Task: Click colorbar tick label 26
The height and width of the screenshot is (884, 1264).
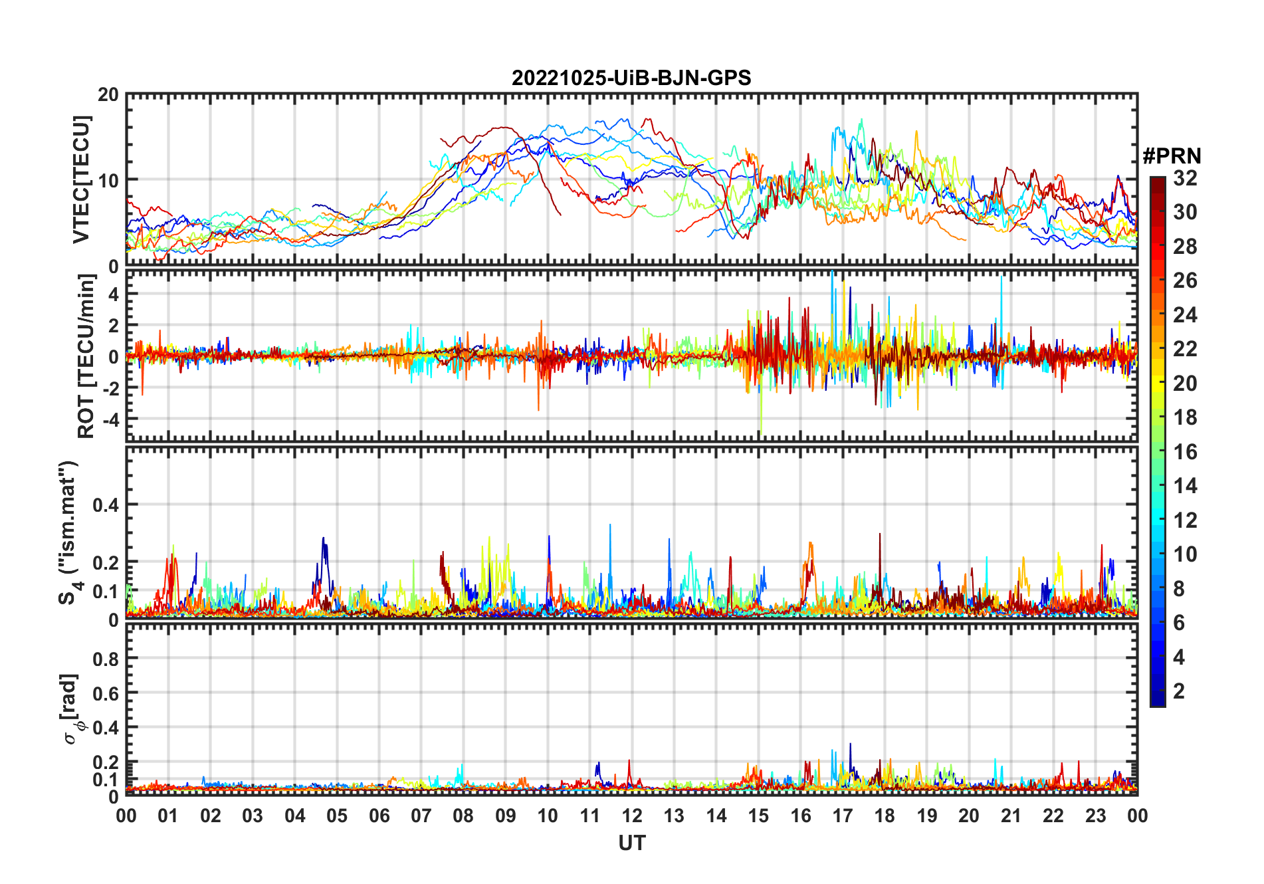Action: pos(1185,280)
